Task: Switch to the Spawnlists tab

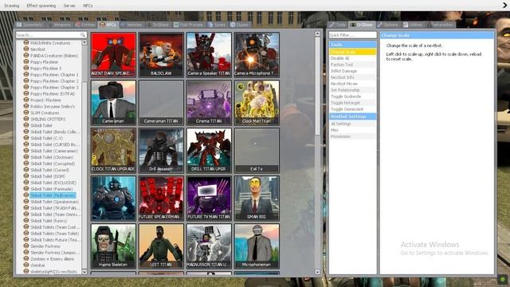Action: click(x=30, y=25)
